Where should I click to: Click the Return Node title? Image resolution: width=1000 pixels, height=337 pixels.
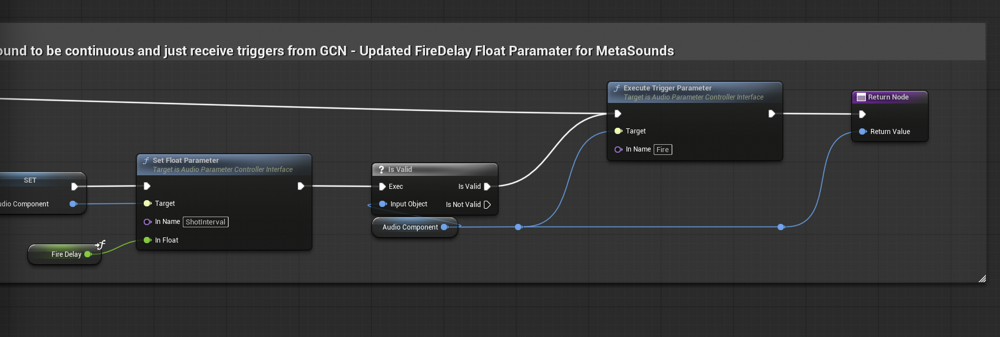click(x=889, y=97)
